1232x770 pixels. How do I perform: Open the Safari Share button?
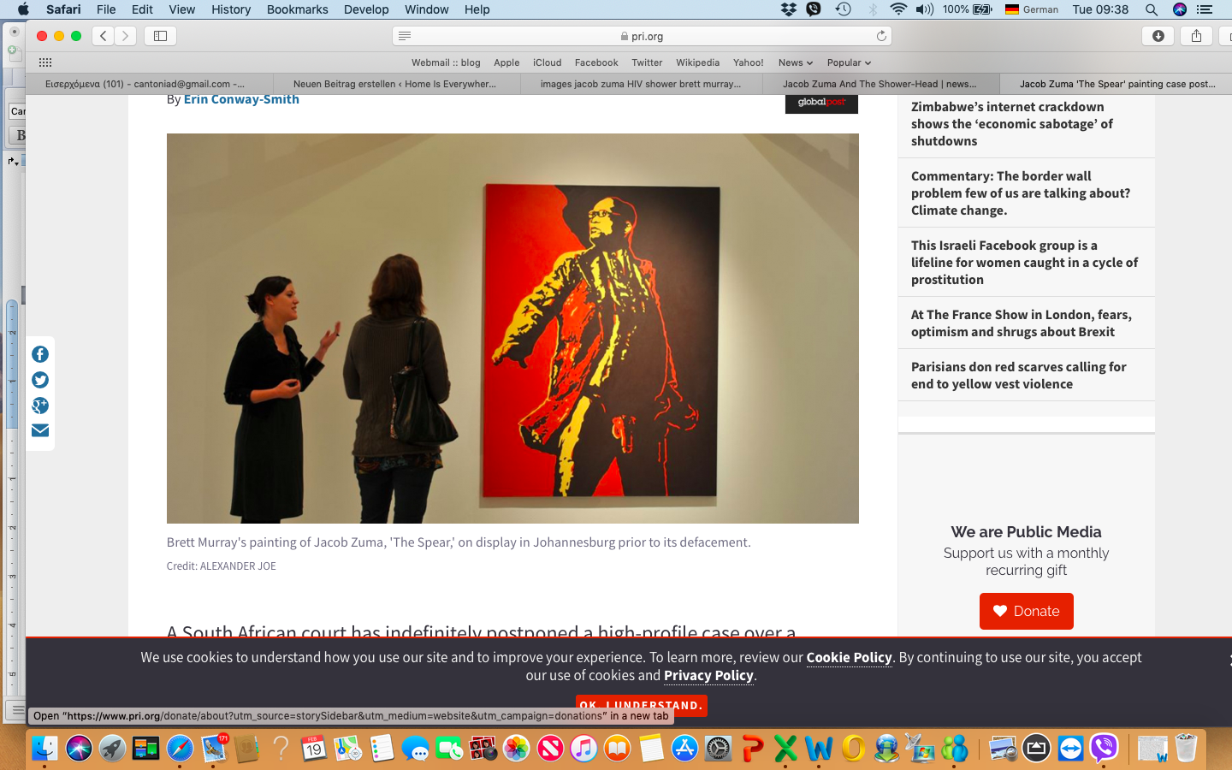(1196, 36)
